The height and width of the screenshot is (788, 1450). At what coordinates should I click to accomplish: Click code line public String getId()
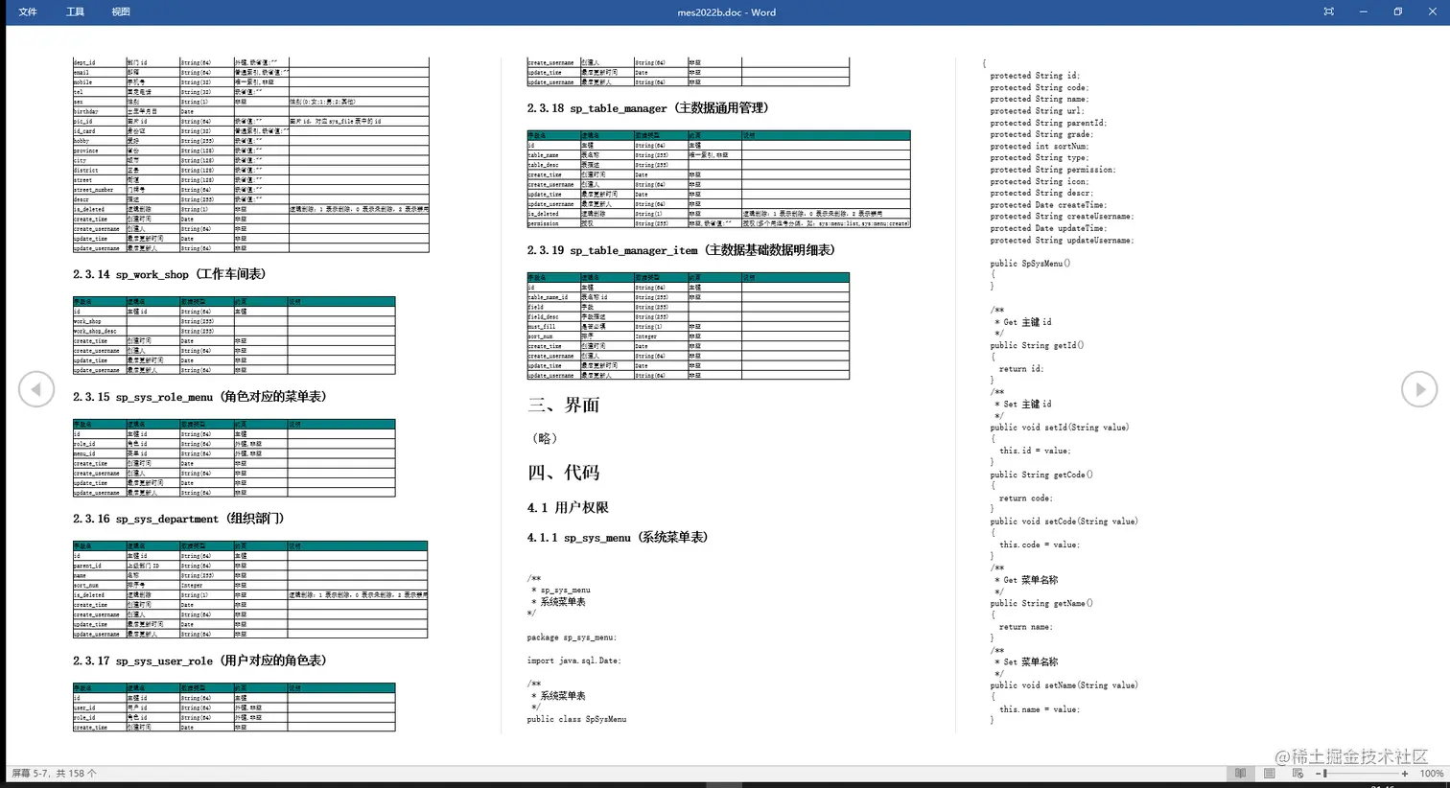[1037, 345]
